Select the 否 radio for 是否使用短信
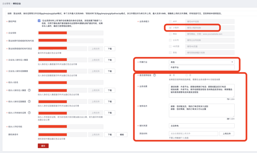The height and width of the screenshot is (153, 257). (187, 75)
